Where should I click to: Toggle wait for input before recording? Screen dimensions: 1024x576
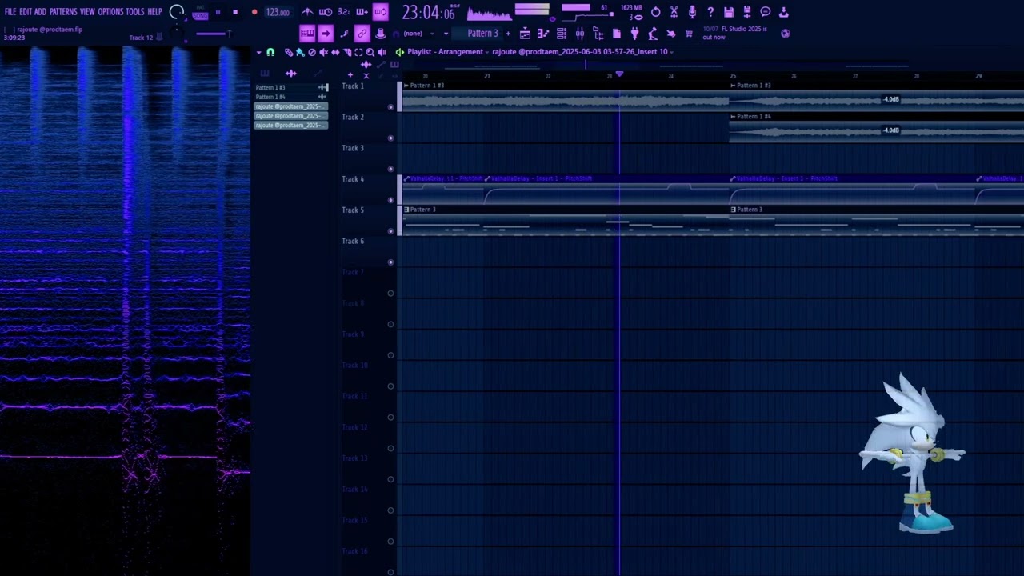point(326,12)
